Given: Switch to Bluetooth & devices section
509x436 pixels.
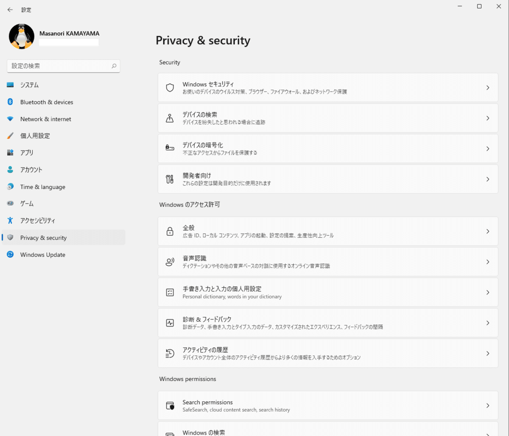Looking at the screenshot, I should (47, 102).
